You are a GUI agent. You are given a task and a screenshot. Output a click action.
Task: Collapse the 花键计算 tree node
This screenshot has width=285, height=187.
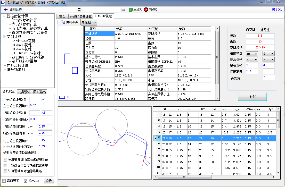tap(4, 37)
